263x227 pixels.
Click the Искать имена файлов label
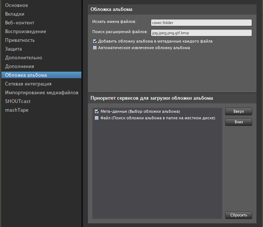coord(114,21)
